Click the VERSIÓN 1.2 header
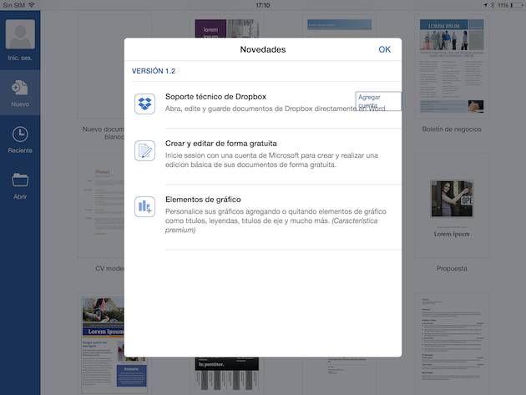The width and height of the screenshot is (526, 395). [x=154, y=72]
